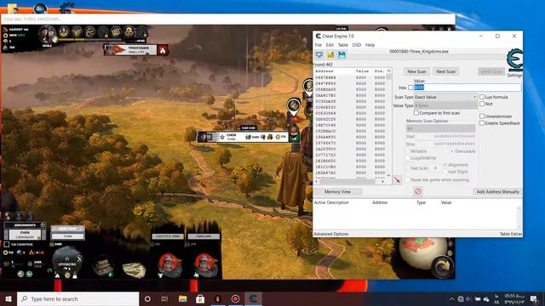Select the faction leader portrait in game
The width and height of the screenshot is (545, 306).
(x=48, y=35)
